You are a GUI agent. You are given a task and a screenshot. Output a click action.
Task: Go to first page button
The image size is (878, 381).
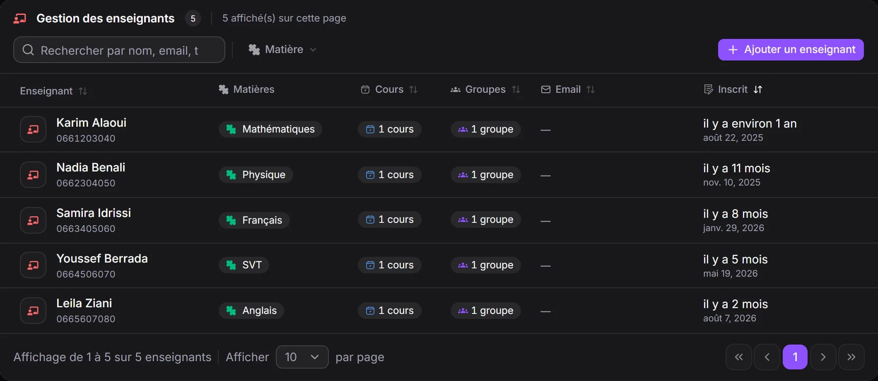pos(739,357)
